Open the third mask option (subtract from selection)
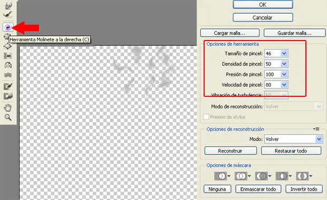This screenshot has width=327, height=200. [x=263, y=176]
